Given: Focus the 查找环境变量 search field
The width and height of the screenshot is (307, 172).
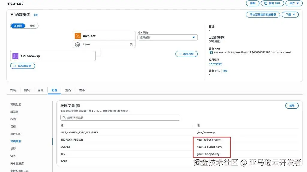Looking at the screenshot, I should (120, 118).
